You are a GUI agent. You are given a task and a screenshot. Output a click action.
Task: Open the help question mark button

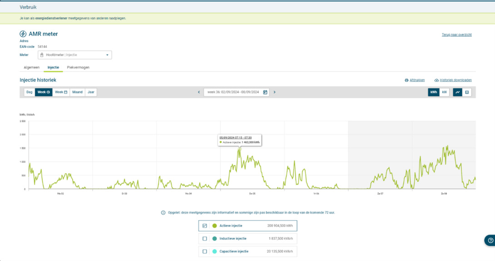(490, 240)
